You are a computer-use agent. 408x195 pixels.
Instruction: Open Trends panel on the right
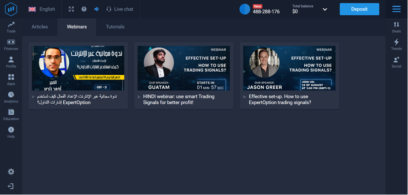coord(396,45)
